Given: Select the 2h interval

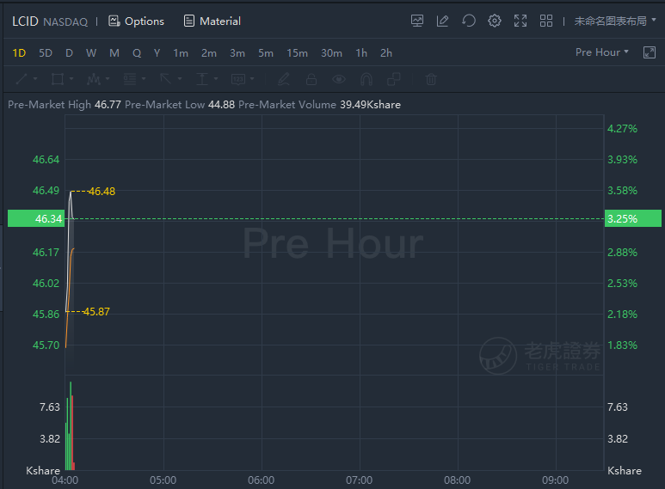Looking at the screenshot, I should 386,53.
